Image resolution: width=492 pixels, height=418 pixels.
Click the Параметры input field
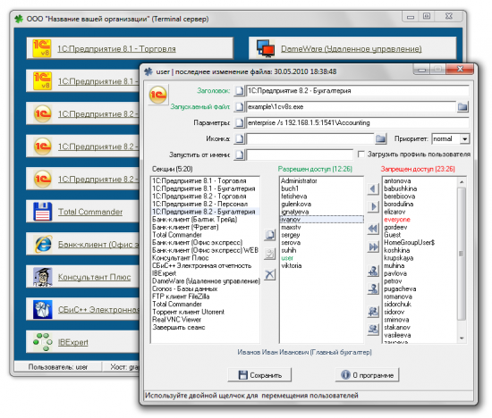click(x=358, y=123)
